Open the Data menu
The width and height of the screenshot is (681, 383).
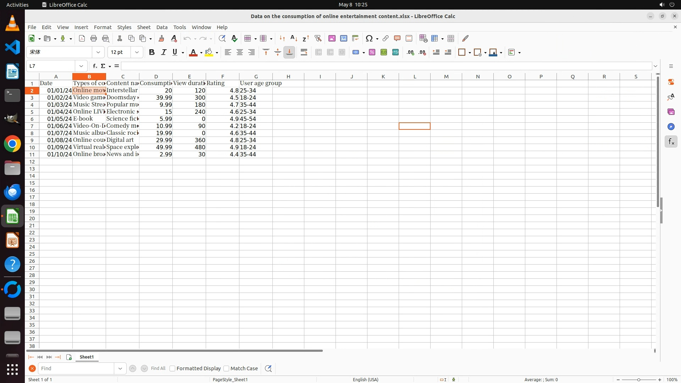[x=162, y=27]
